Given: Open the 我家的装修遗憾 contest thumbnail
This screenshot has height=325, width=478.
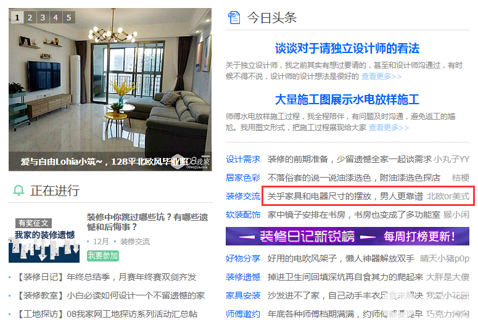Looking at the screenshot, I should (x=44, y=240).
